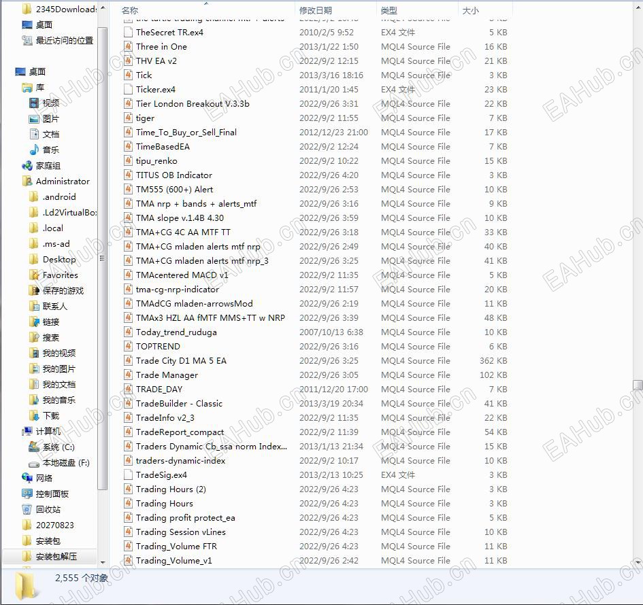The height and width of the screenshot is (605, 643).
Task: Select the 库 node in the tree
Action: point(39,87)
